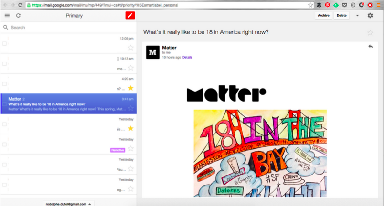384x206 pixels.
Task: Open the red Opera-style extension icon
Action: pyautogui.click(x=370, y=5)
